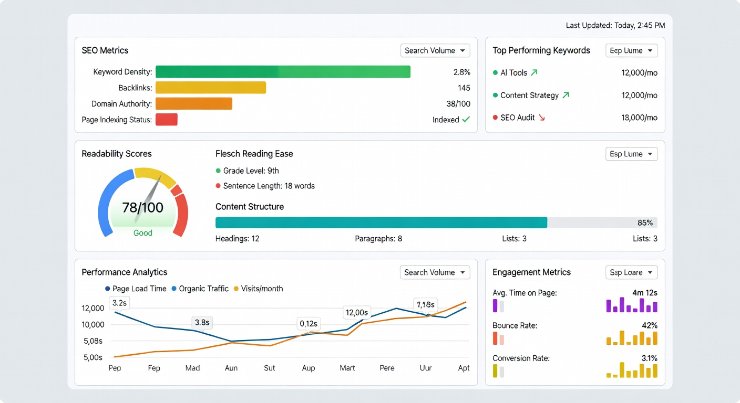The height and width of the screenshot is (403, 740).
Task: Click the 0,12s data label on chart
Action: point(308,323)
